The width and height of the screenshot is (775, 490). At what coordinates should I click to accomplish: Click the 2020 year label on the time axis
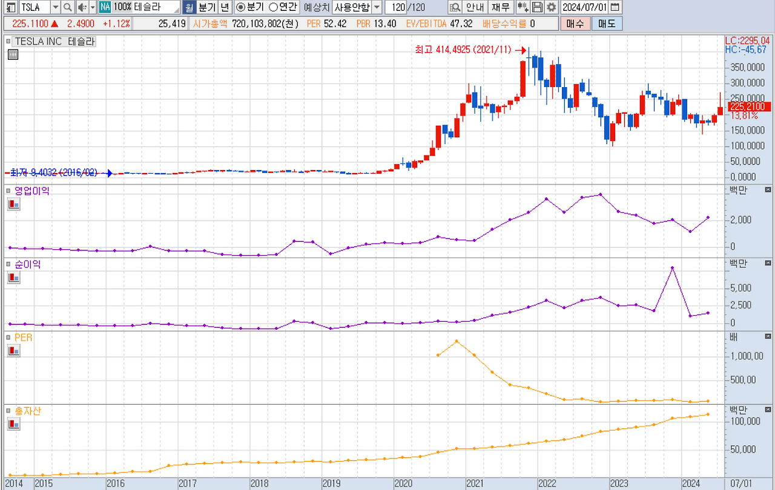(403, 483)
